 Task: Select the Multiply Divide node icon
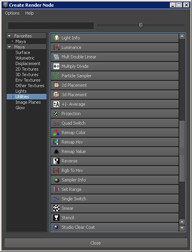(x=56, y=66)
